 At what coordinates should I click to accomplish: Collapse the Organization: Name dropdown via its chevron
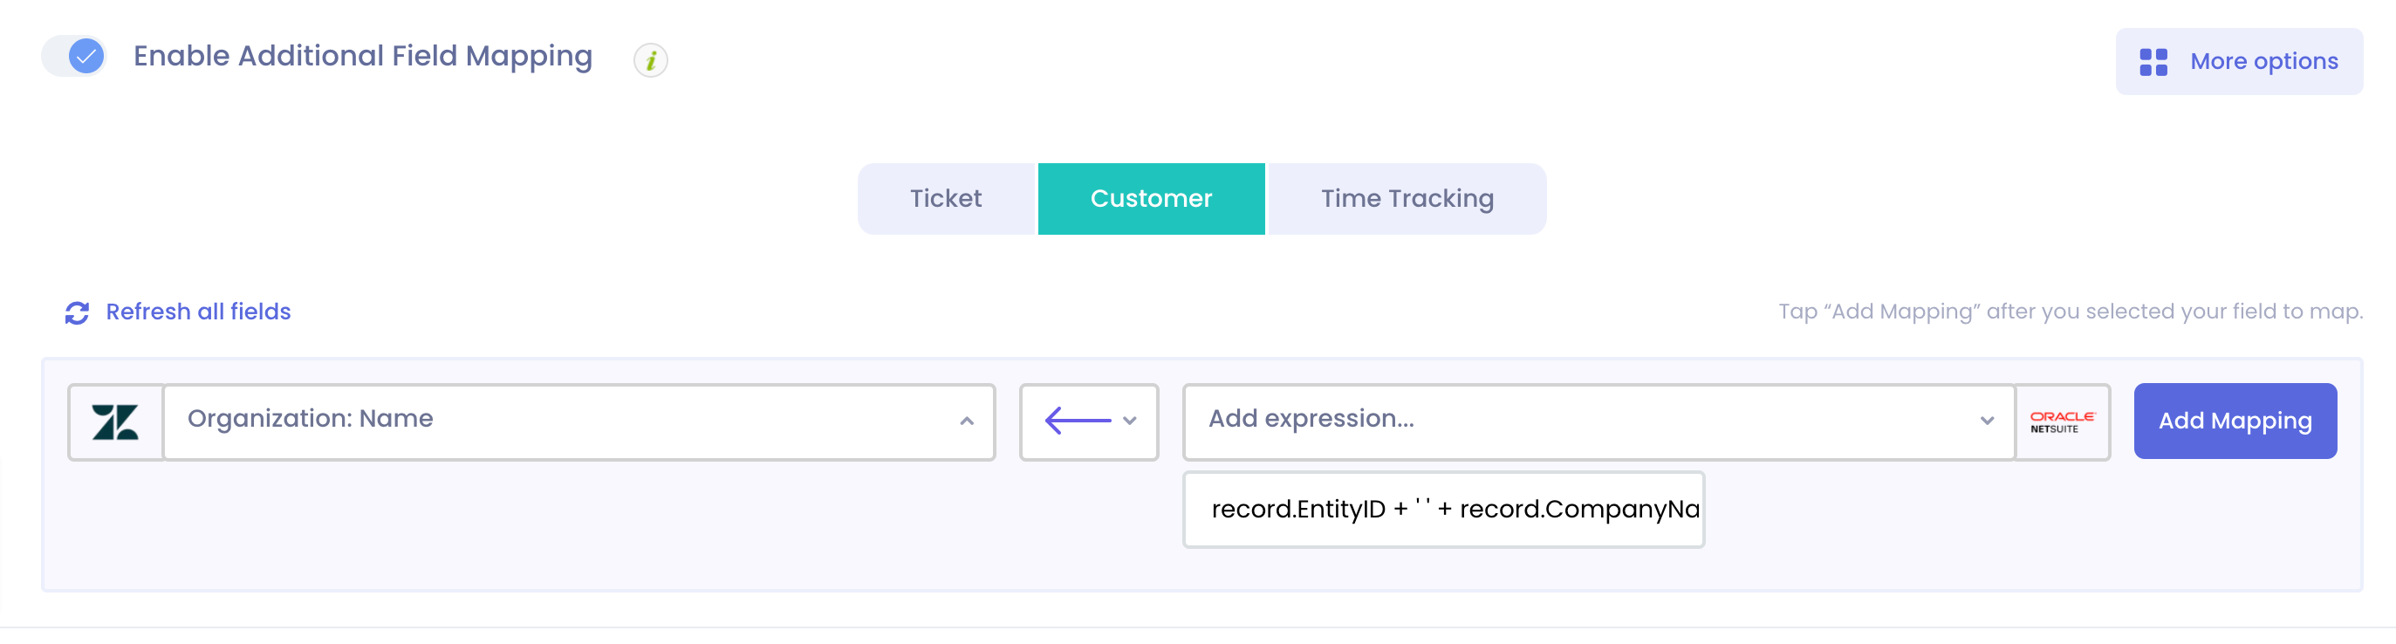coord(967,421)
